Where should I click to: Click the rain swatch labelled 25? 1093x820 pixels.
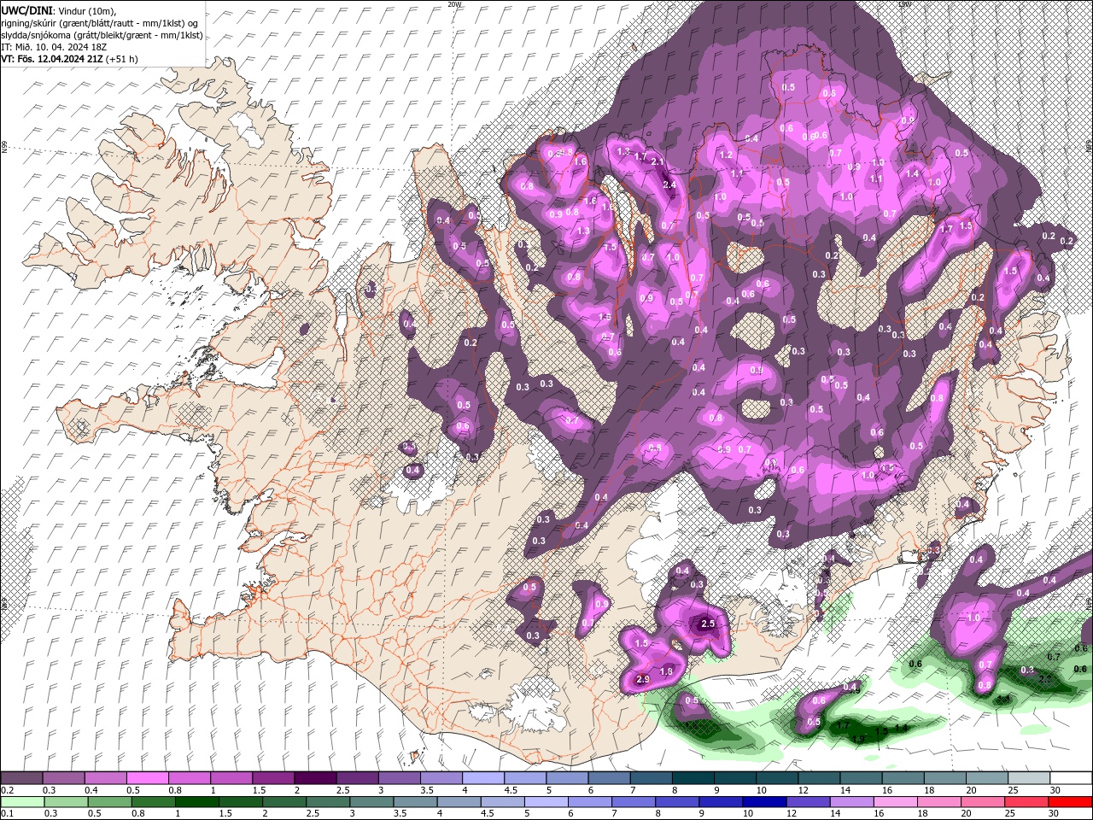(x=1026, y=802)
